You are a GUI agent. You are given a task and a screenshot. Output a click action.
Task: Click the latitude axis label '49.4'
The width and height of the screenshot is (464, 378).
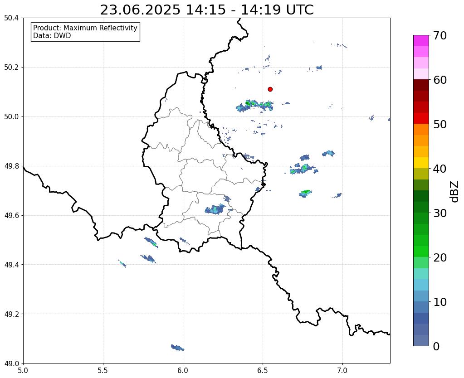click(x=11, y=265)
